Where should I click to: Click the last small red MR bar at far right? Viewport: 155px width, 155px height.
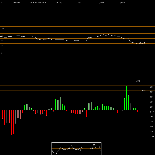tap(138, 111)
